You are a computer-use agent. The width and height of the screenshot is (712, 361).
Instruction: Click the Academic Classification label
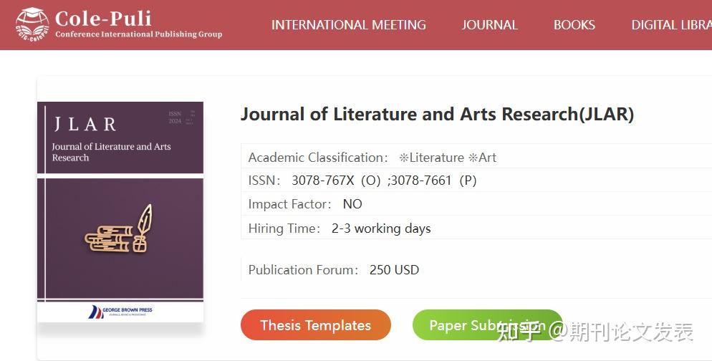[x=318, y=158]
